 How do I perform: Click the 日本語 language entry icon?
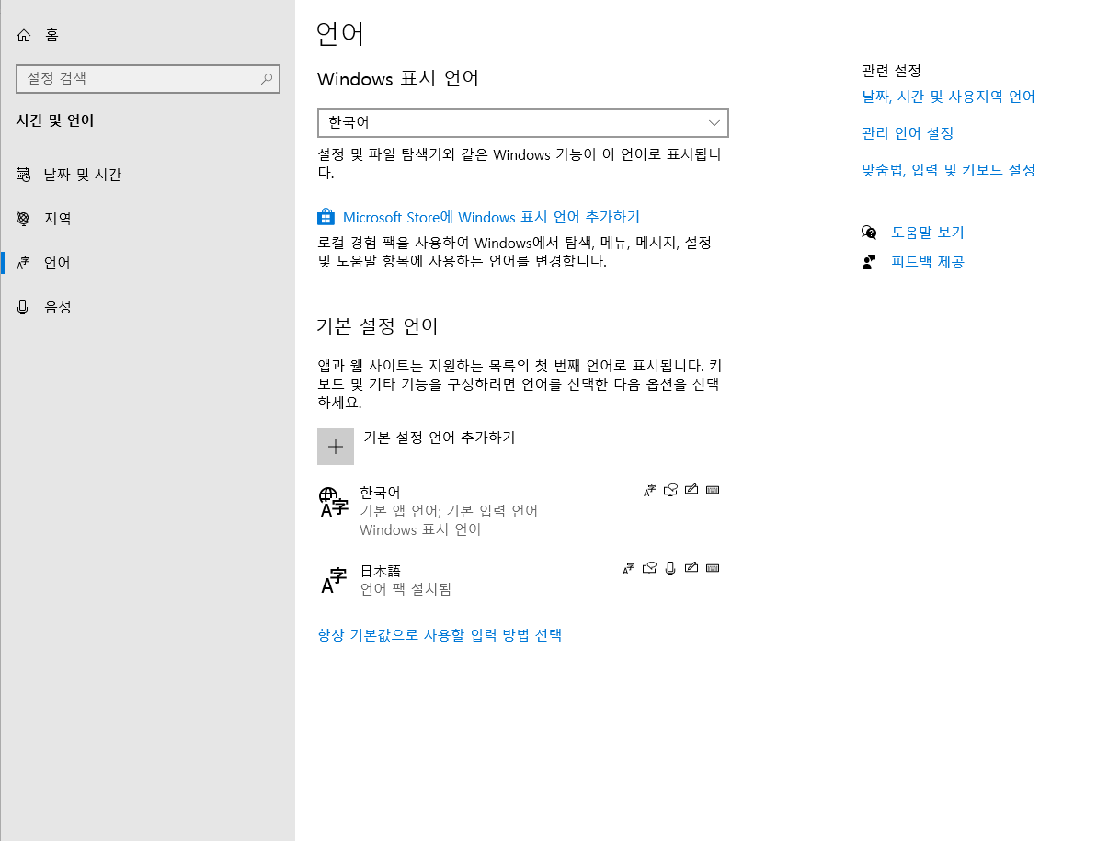(334, 580)
